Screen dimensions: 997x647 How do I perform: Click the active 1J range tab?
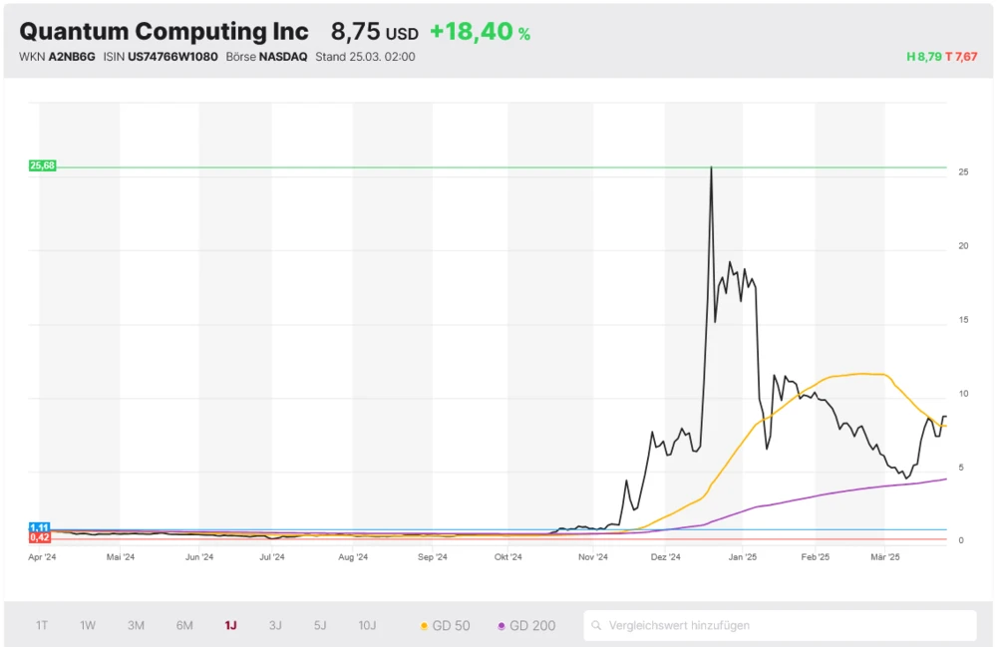click(230, 626)
